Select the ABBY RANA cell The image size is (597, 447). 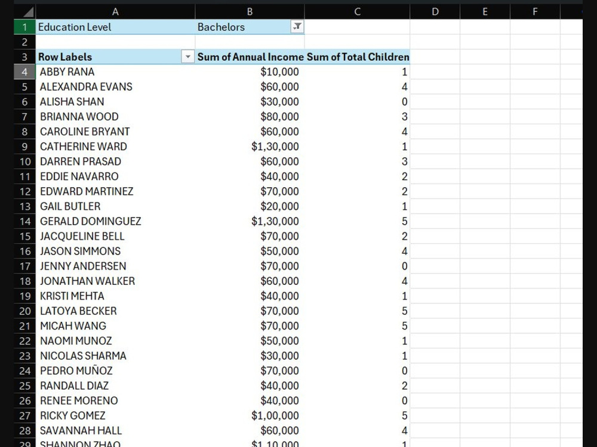coord(115,72)
